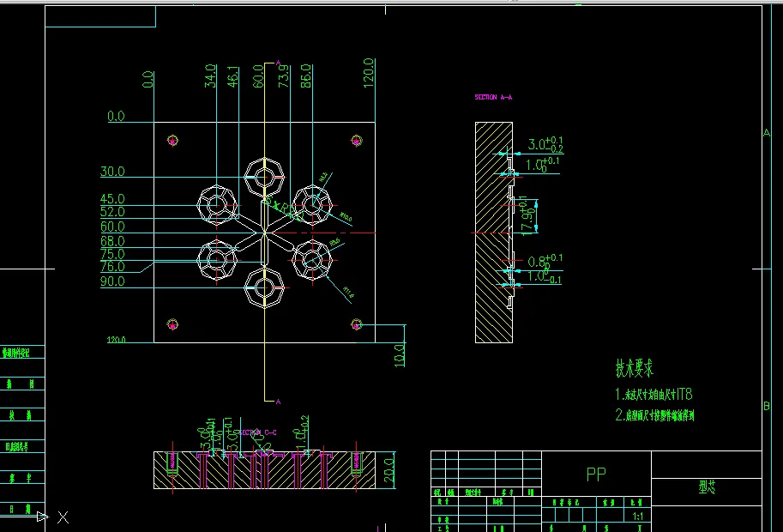Image resolution: width=783 pixels, height=532 pixels.
Task: Select technical requirement line starting with 2.
Action: 654,415
